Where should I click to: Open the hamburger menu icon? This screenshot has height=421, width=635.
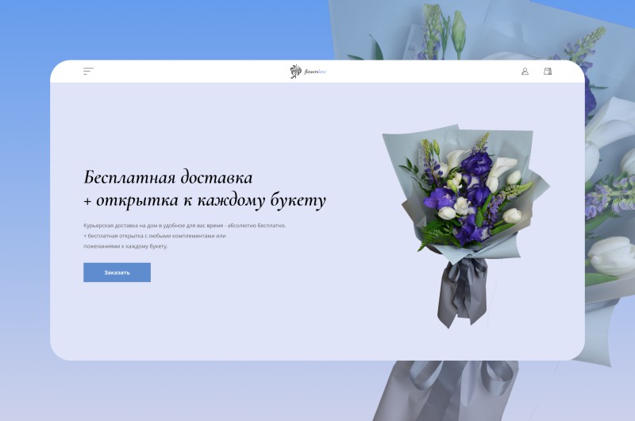pos(88,71)
